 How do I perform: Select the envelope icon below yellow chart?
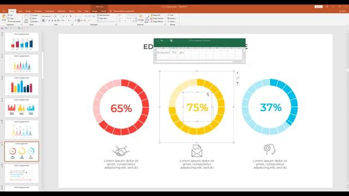(x=197, y=151)
